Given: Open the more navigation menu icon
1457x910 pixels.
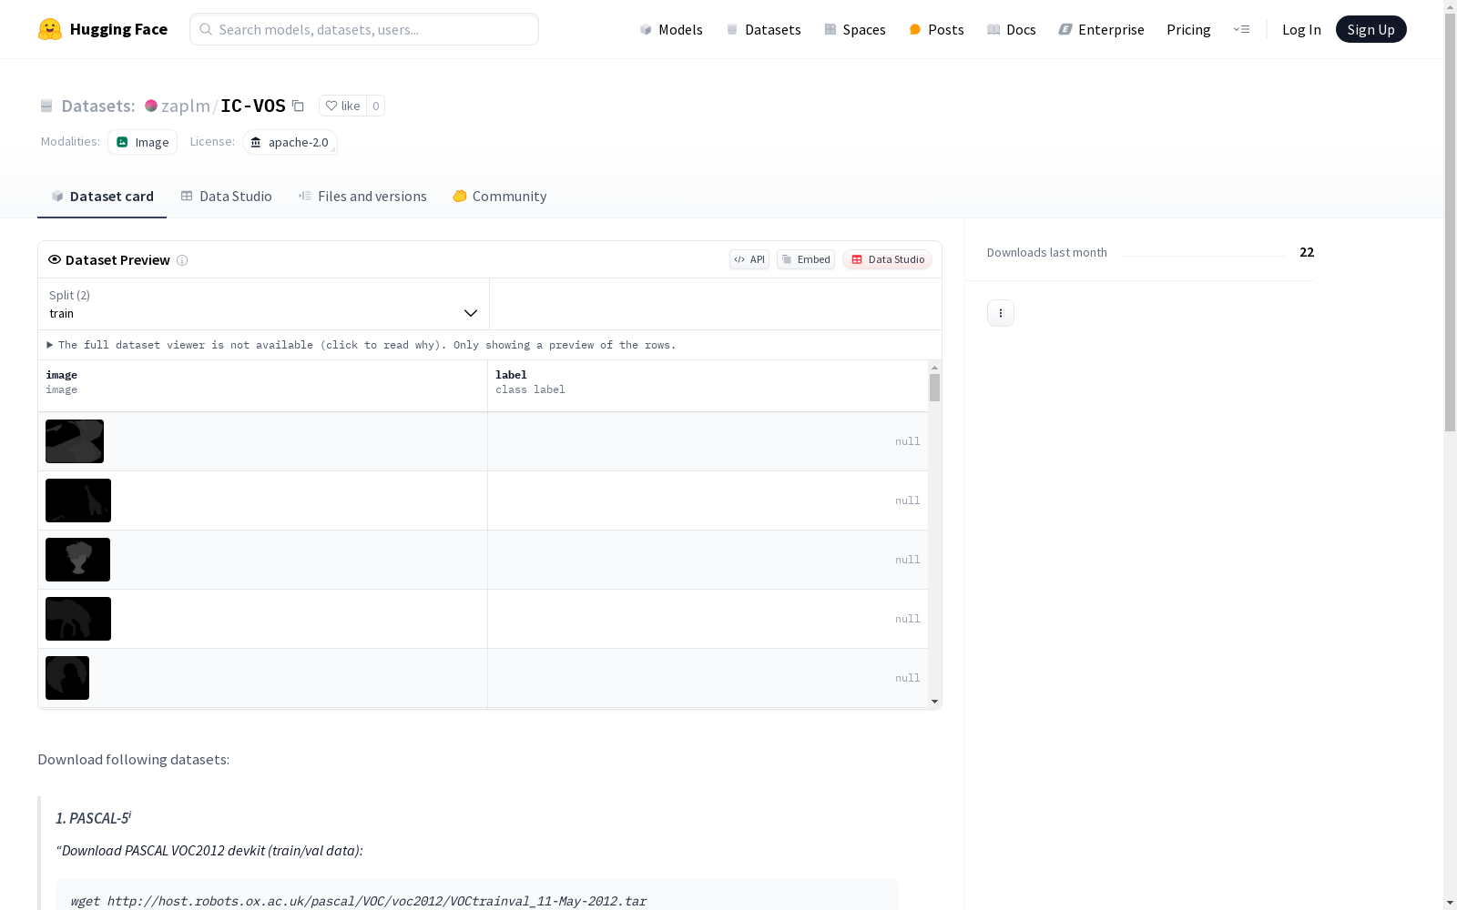Looking at the screenshot, I should 1241,29.
